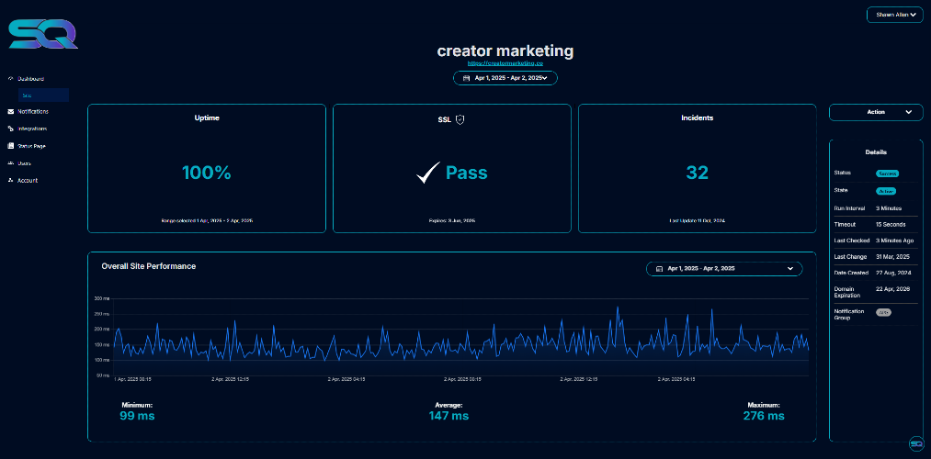Click the 276 ms maximum value
931x459 pixels.
pyautogui.click(x=764, y=416)
